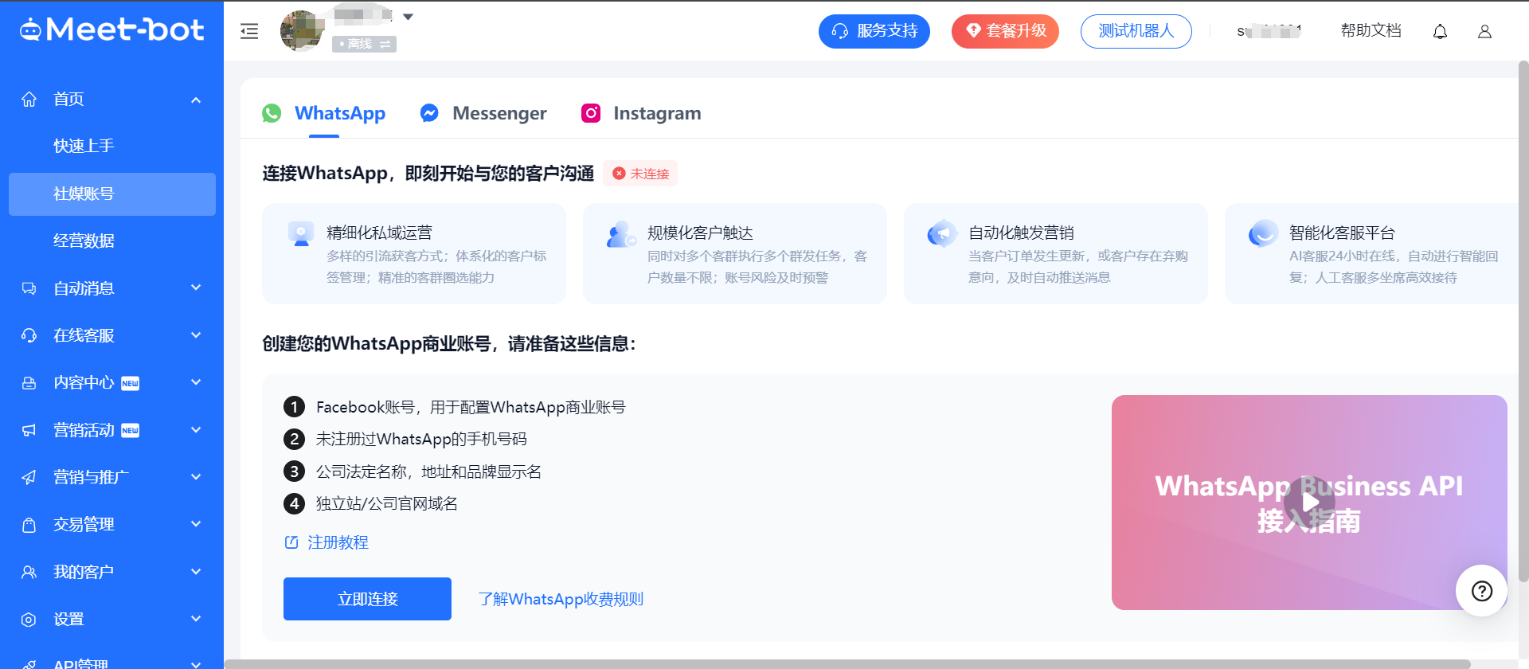The height and width of the screenshot is (669, 1529).
Task: Click the 规模化客户触达 card icon
Action: pyautogui.click(x=621, y=234)
